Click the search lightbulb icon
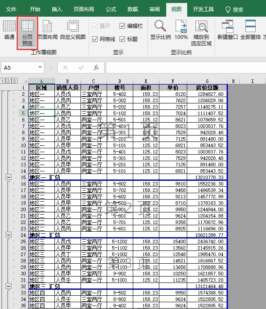The width and height of the screenshot is (266, 309). pyautogui.click(x=228, y=9)
